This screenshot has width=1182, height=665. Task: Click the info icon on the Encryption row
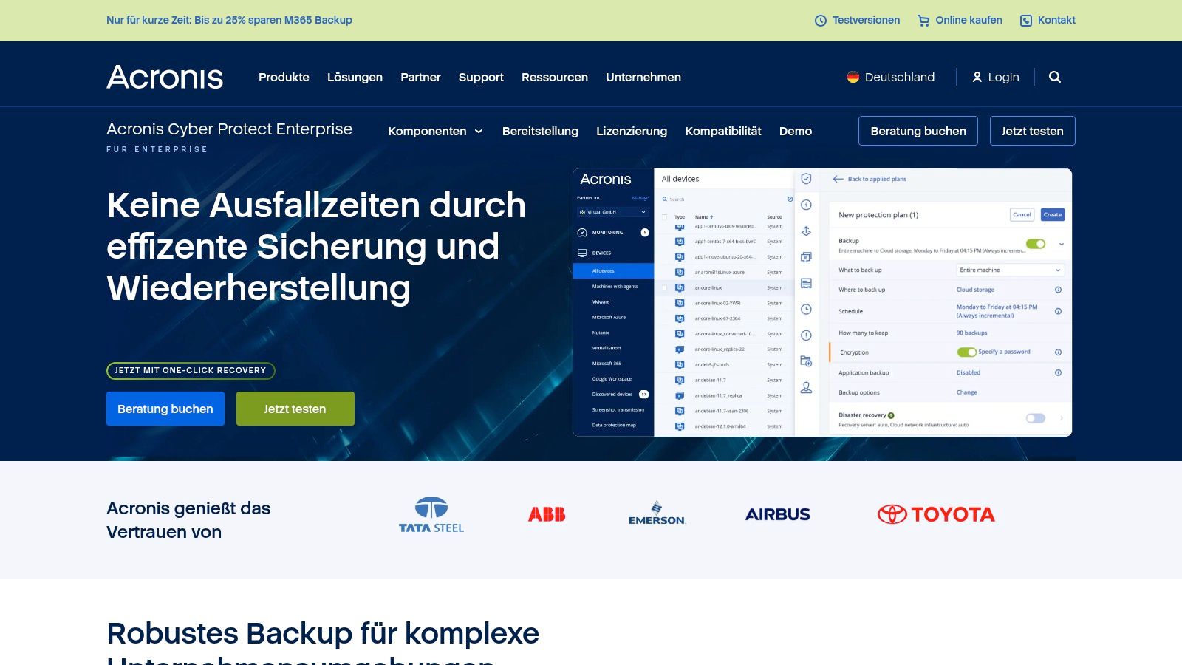(1058, 352)
